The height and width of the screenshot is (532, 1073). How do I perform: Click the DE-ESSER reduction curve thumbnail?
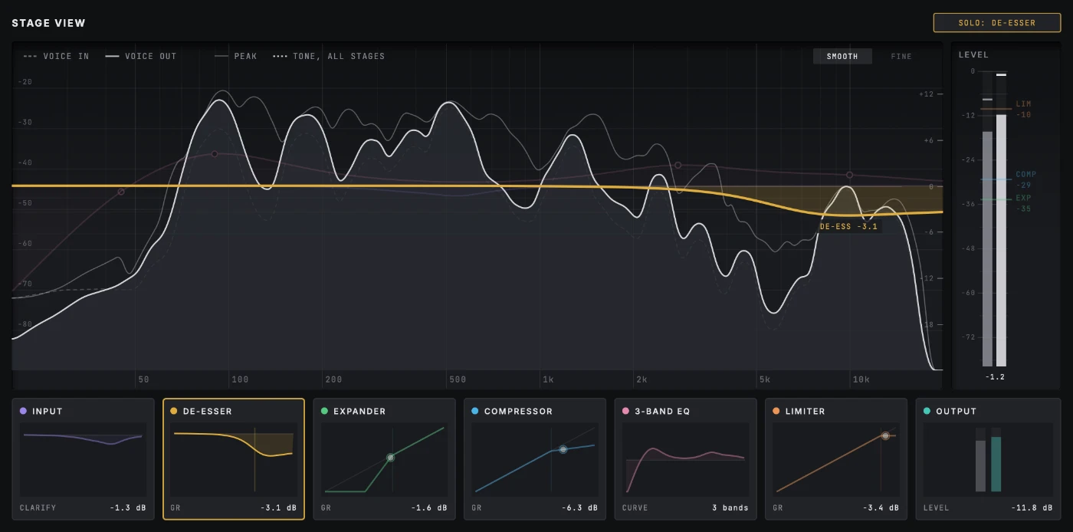pyautogui.click(x=234, y=458)
